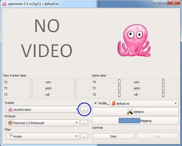Open the profile dropdown showing default.ini
Image resolution: width=182 pixels, height=146 pixels.
coord(144,103)
